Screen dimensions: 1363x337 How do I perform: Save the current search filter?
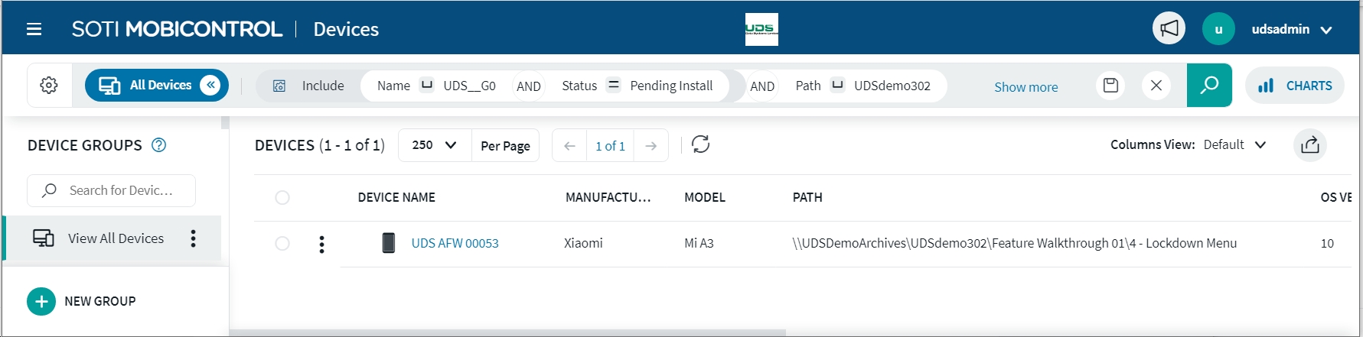pyautogui.click(x=1110, y=86)
